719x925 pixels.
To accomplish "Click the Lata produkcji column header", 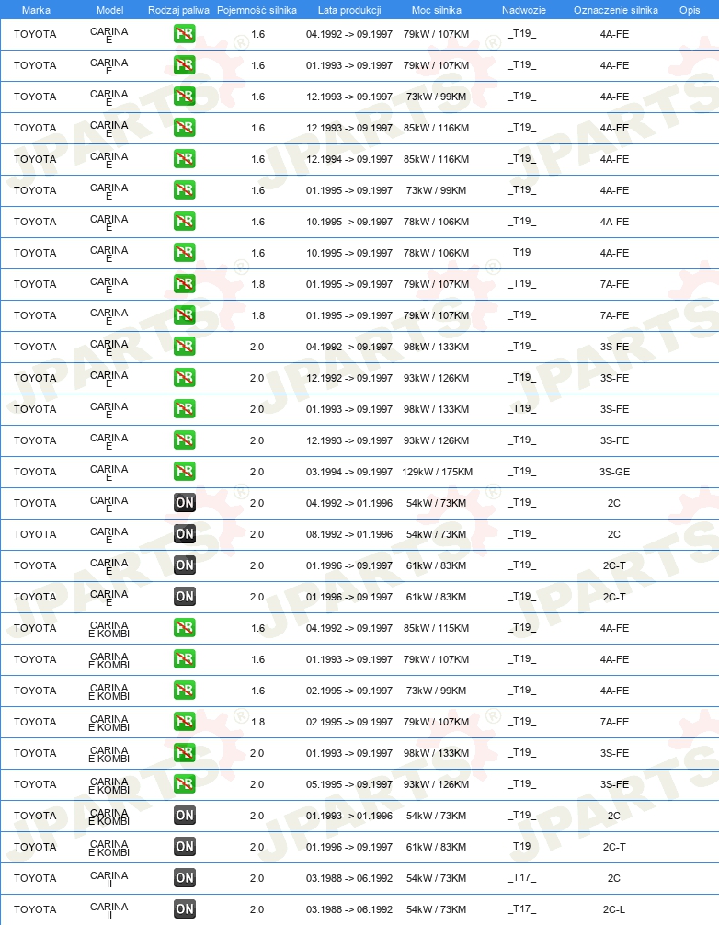I will click(349, 10).
